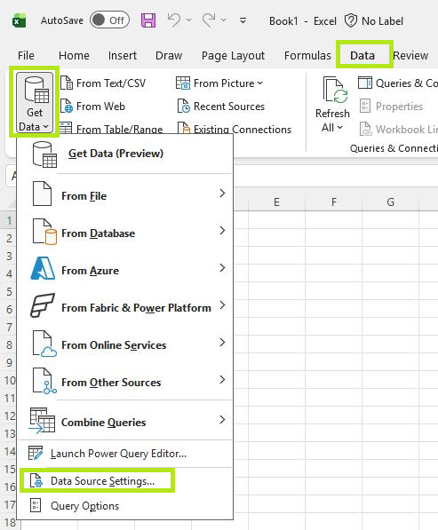Click the Excel app logo icon
Viewport: 438px width, 530px height.
pos(20,21)
